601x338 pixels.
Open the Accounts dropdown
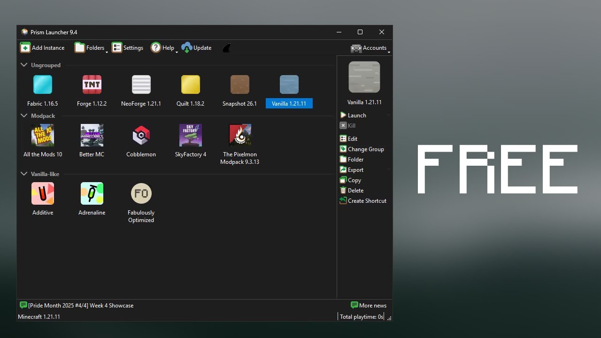370,48
